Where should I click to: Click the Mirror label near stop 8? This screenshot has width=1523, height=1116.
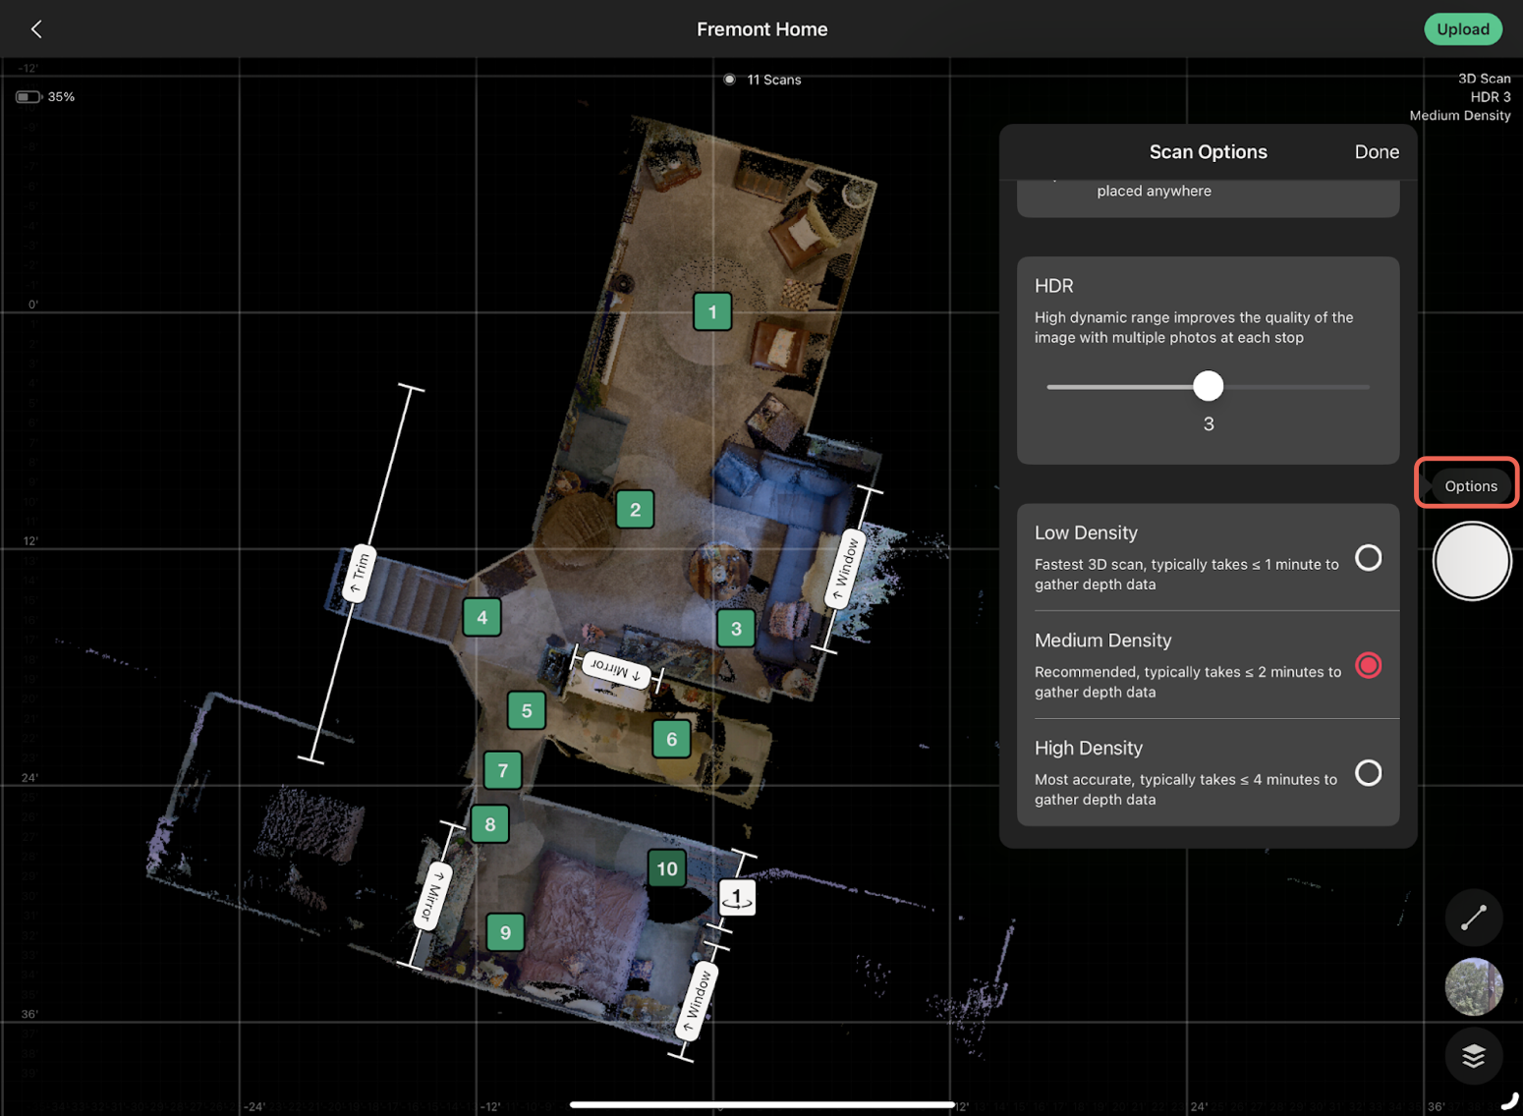tap(432, 897)
